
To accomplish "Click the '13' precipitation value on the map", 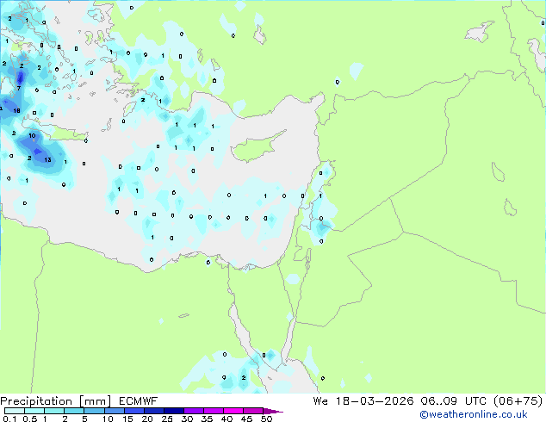I will (x=47, y=160).
